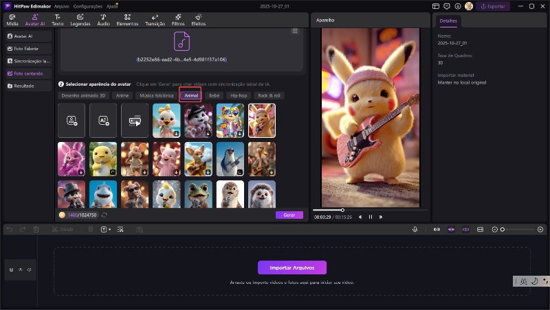550x310 pixels.
Task: Choose the penguin with guitar avatar
Action: tap(230, 159)
